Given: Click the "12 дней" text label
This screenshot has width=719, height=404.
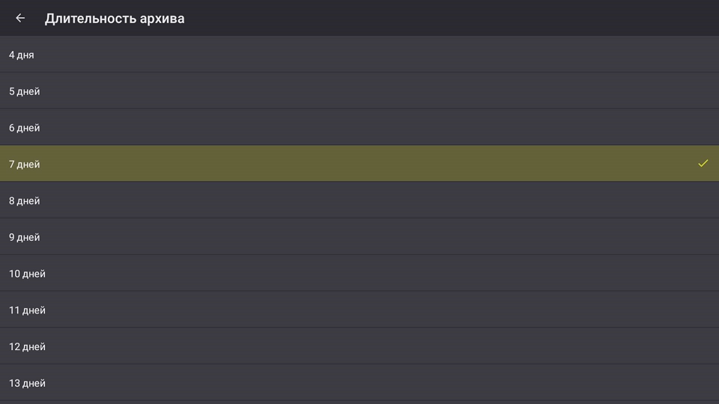Looking at the screenshot, I should 27,346.
